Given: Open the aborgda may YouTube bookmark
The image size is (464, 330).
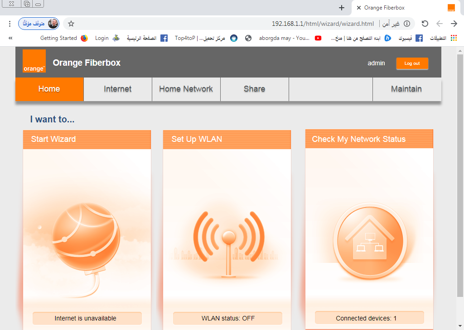Looking at the screenshot, I should [290, 38].
